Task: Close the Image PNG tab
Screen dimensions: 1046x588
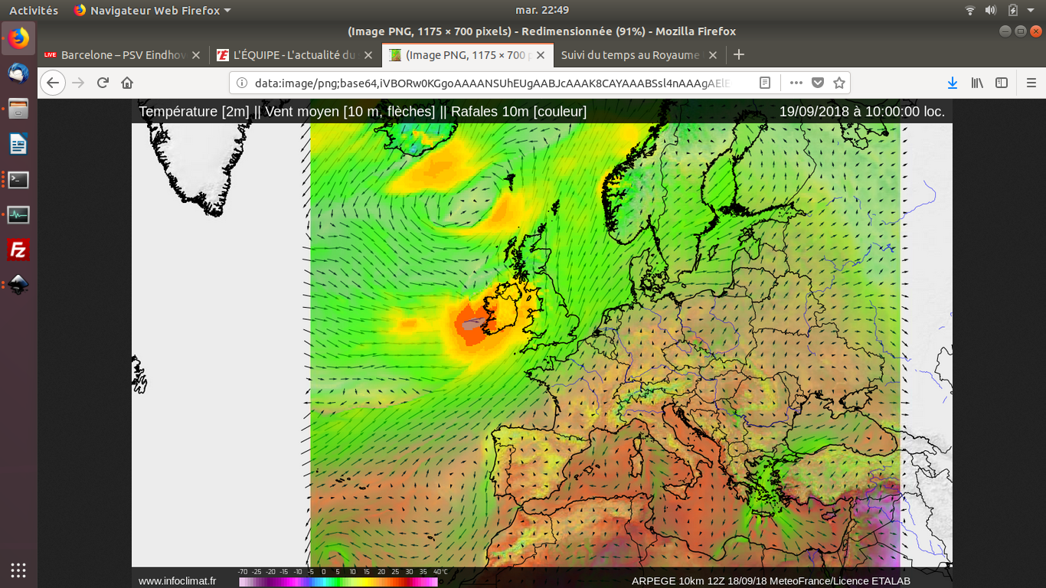Action: [541, 55]
